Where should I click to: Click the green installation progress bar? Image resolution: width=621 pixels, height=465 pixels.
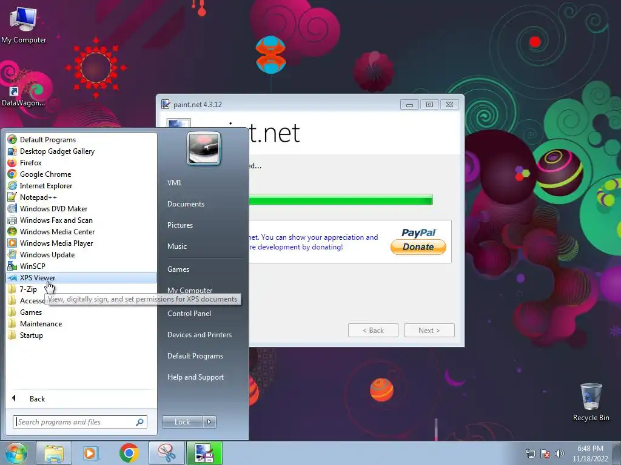click(x=341, y=200)
